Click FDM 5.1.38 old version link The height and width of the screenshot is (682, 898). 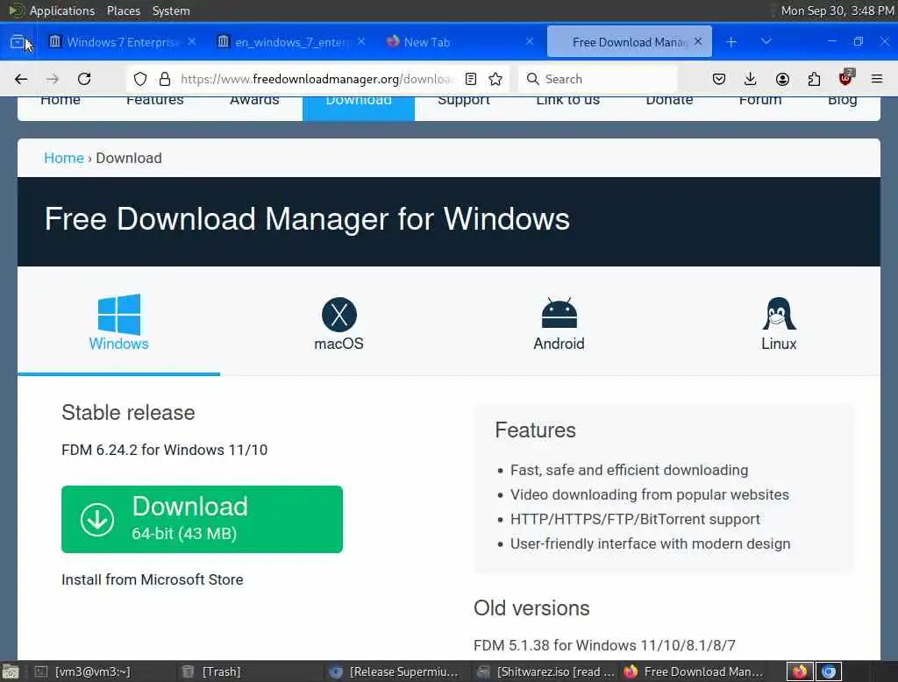tap(604, 645)
